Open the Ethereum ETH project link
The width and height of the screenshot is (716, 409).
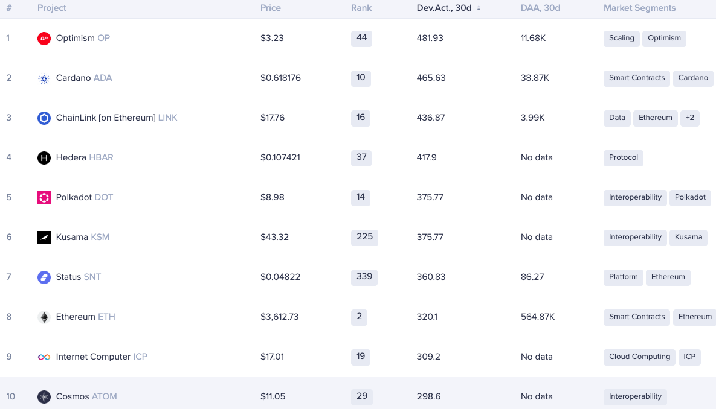(x=85, y=317)
